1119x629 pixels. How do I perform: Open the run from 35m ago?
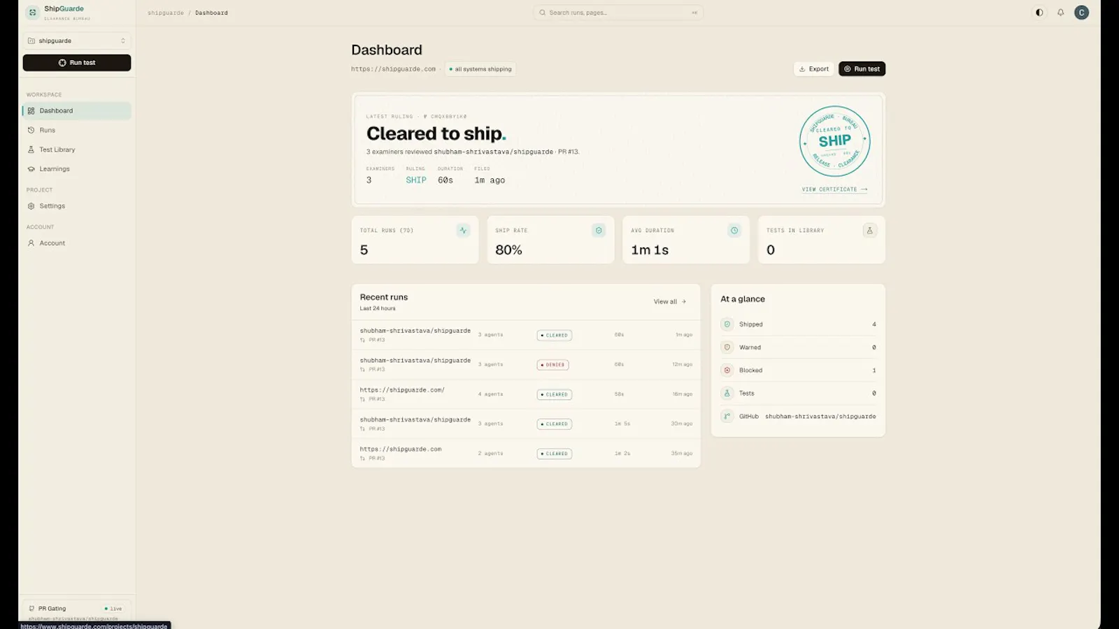(x=526, y=454)
